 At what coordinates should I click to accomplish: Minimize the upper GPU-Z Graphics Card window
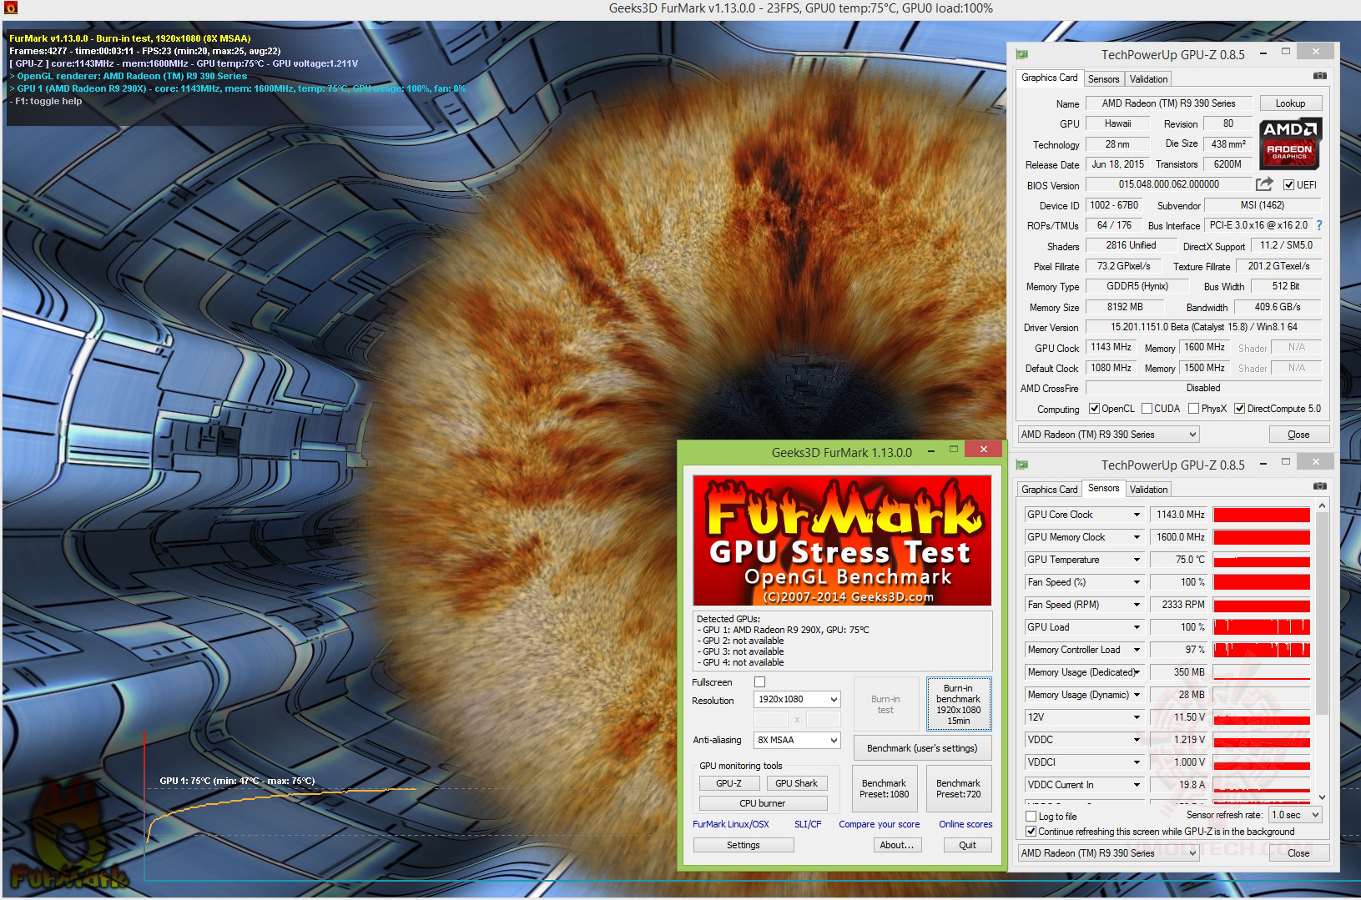click(1263, 53)
